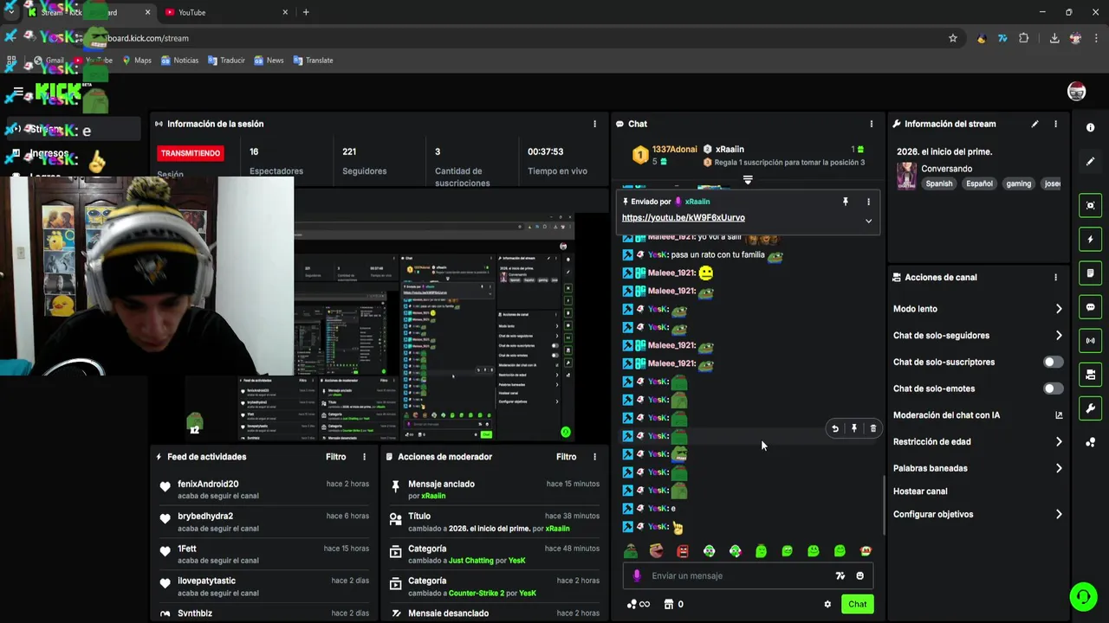The image size is (1109, 623).
Task: Toggle the broadcast signal icon in right sidebar
Action: (x=1090, y=341)
